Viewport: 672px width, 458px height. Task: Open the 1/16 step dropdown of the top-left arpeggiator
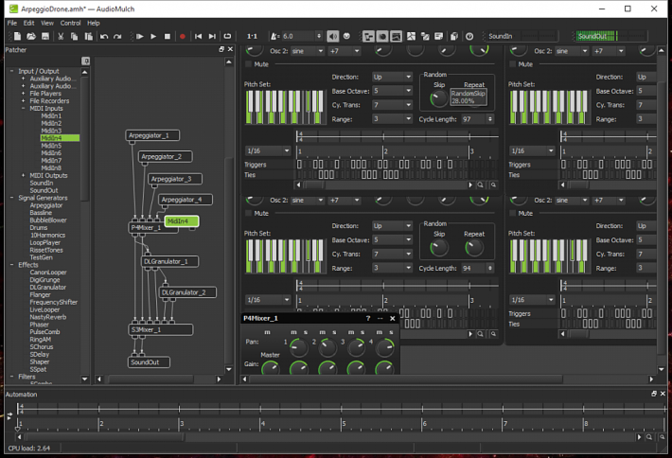[268, 150]
